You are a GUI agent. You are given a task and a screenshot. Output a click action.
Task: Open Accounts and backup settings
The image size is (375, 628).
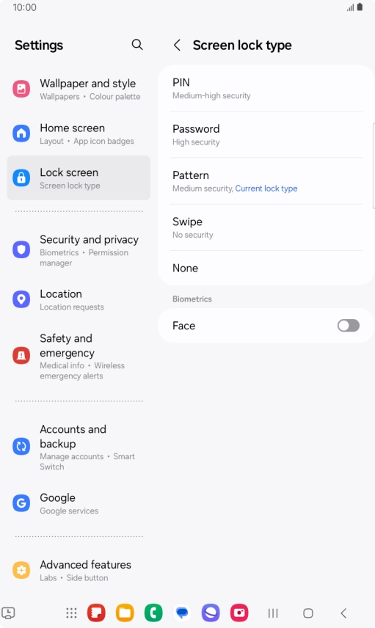79,447
